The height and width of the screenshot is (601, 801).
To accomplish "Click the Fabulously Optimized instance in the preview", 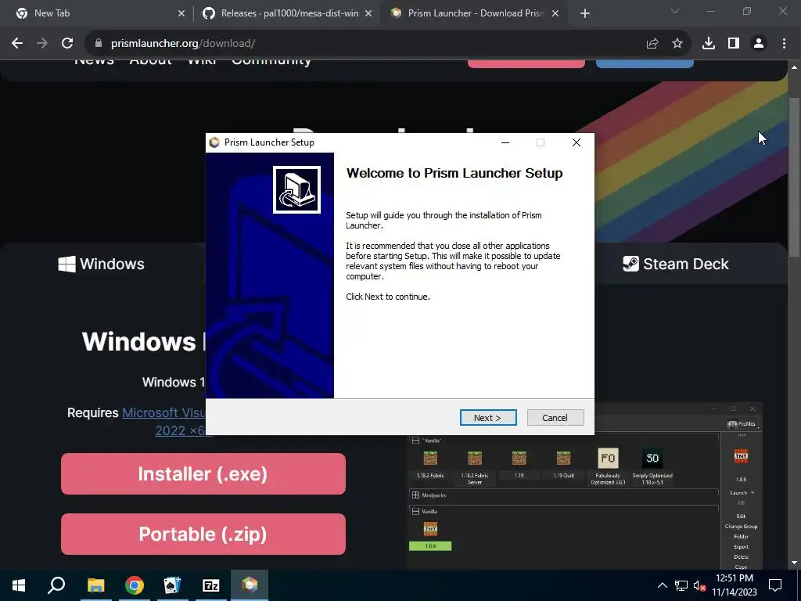I will coord(608,466).
